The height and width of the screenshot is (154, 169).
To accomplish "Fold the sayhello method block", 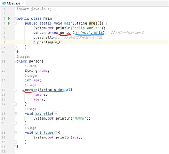I will [x=15, y=114].
